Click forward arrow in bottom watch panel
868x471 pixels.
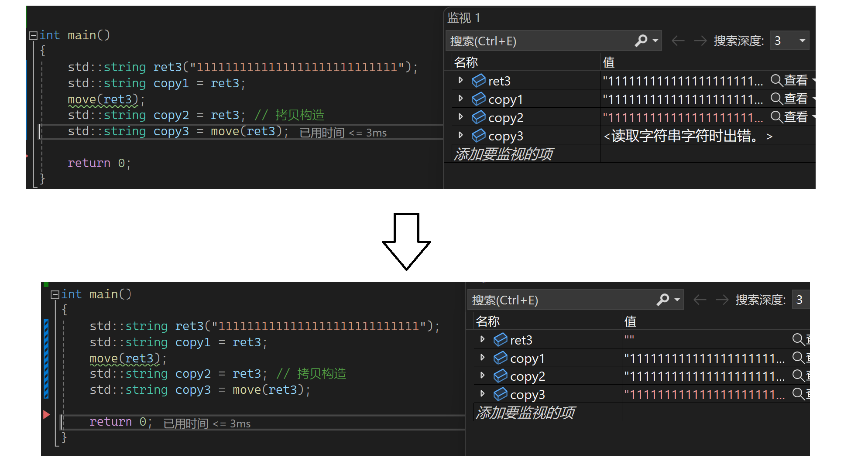pyautogui.click(x=722, y=300)
